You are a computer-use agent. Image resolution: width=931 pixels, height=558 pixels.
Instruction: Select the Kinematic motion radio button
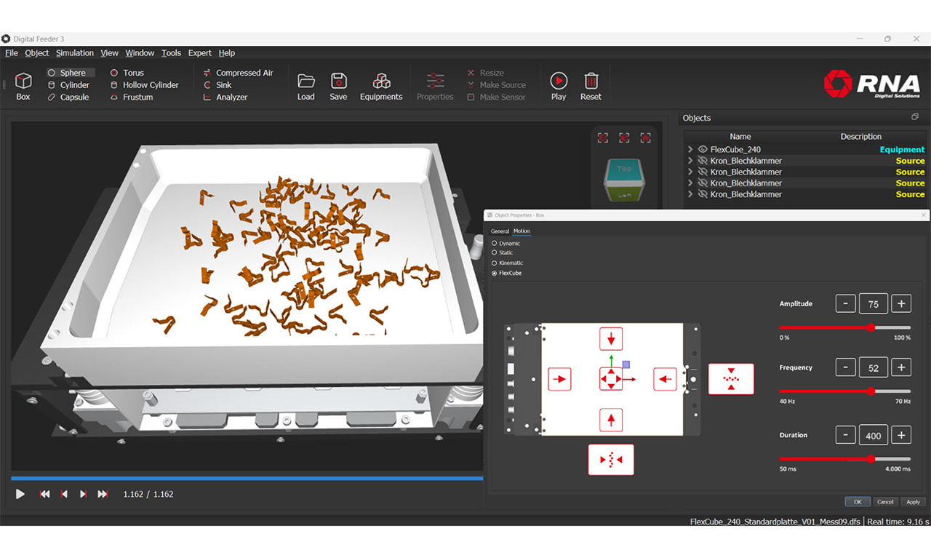495,263
